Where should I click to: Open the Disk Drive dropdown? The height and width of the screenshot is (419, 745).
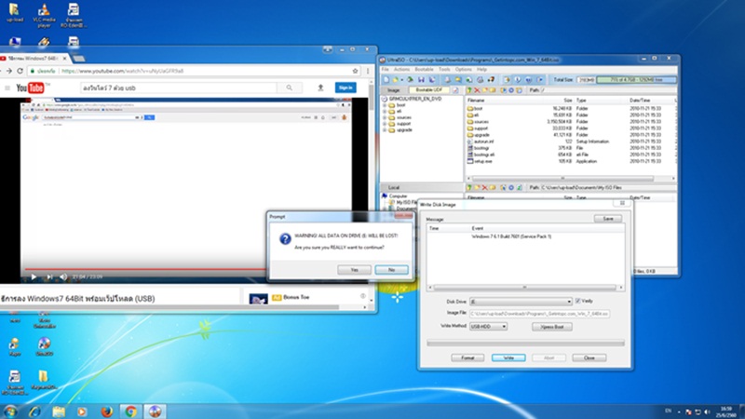[569, 302]
